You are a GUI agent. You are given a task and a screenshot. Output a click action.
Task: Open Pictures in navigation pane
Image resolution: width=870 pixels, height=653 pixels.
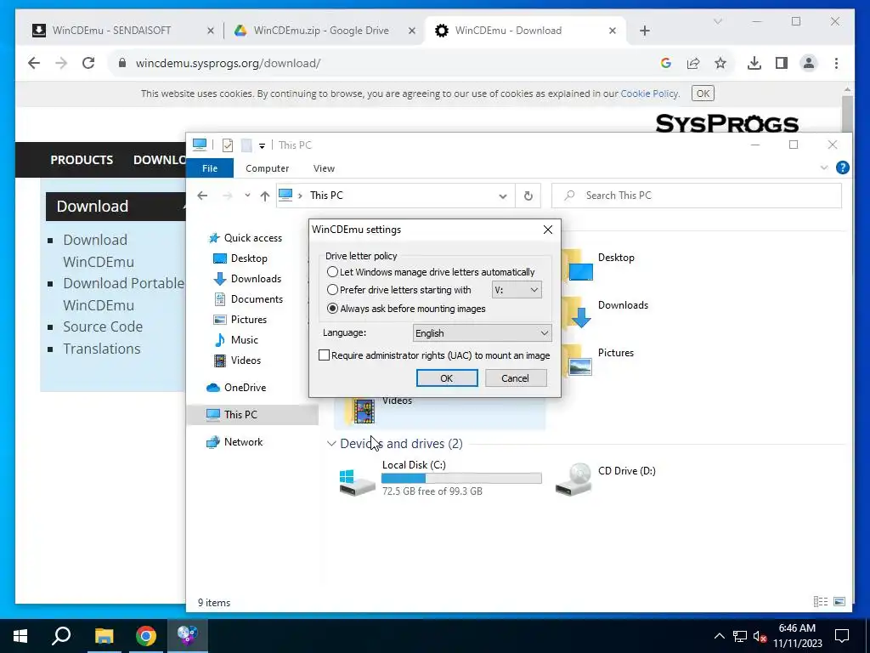coord(240,320)
